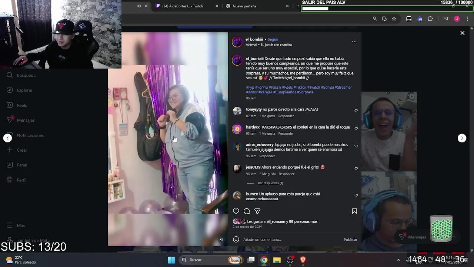Close the AidaCortesII_ Twitch tab
The width and height of the screenshot is (474, 267).
(x=217, y=6)
